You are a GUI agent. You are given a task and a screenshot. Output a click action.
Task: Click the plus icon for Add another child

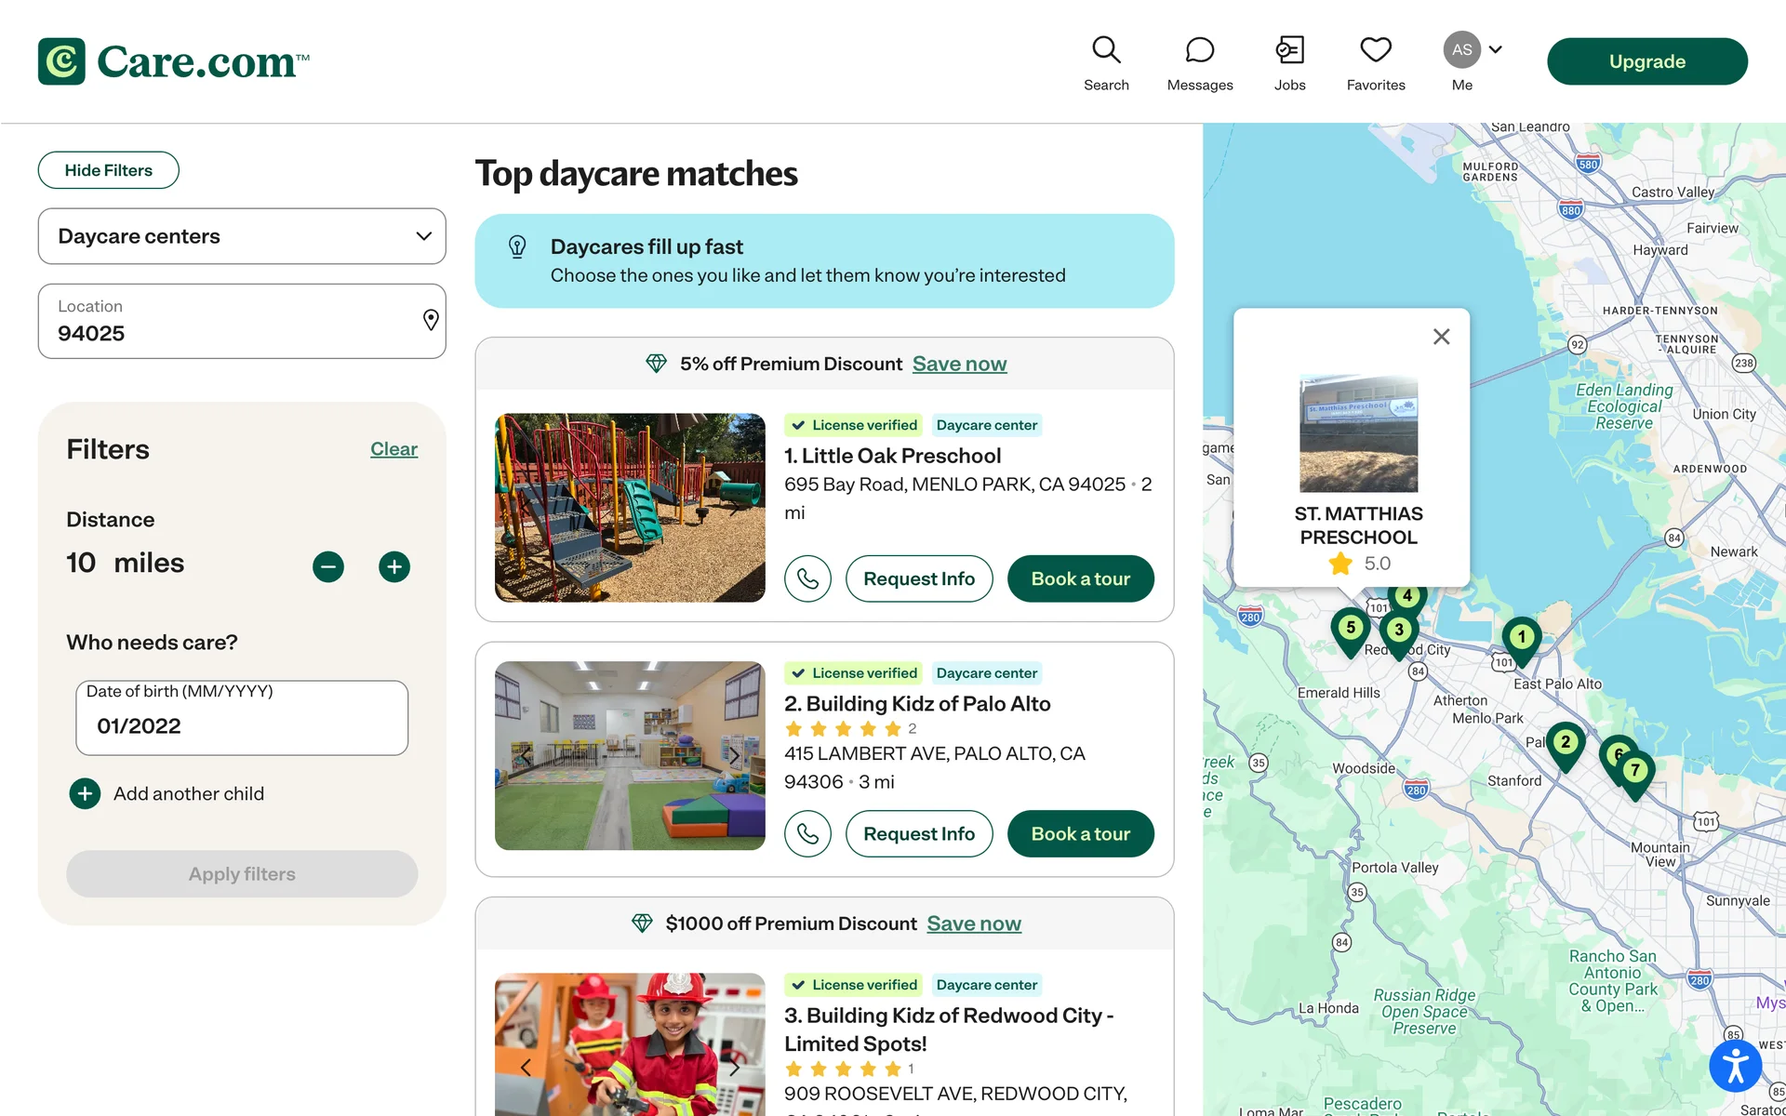pos(85,793)
